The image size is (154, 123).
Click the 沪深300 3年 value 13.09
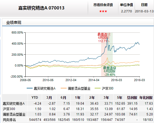(x=108, y=109)
